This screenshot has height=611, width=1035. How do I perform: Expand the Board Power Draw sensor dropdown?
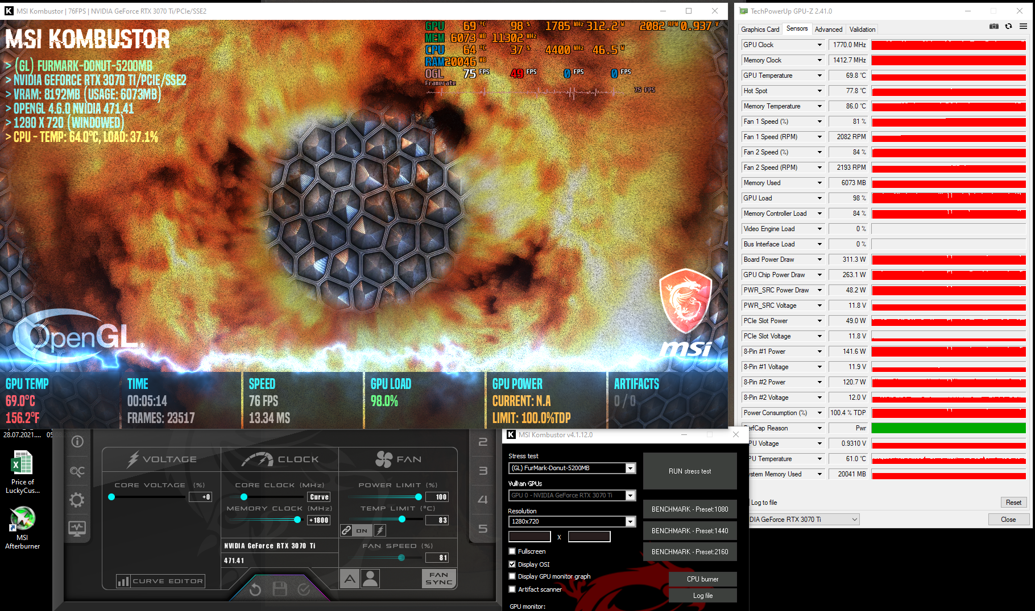[819, 260]
